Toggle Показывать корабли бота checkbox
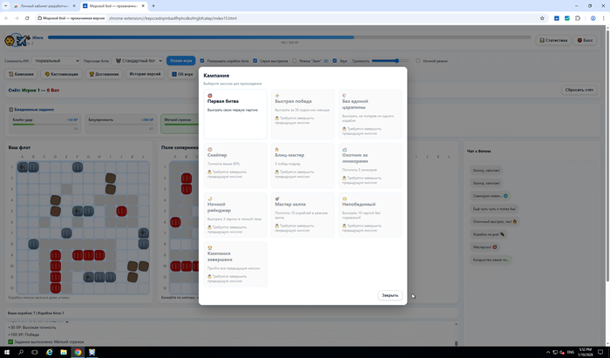Image resolution: width=610 pixels, height=358 pixels. (203, 61)
